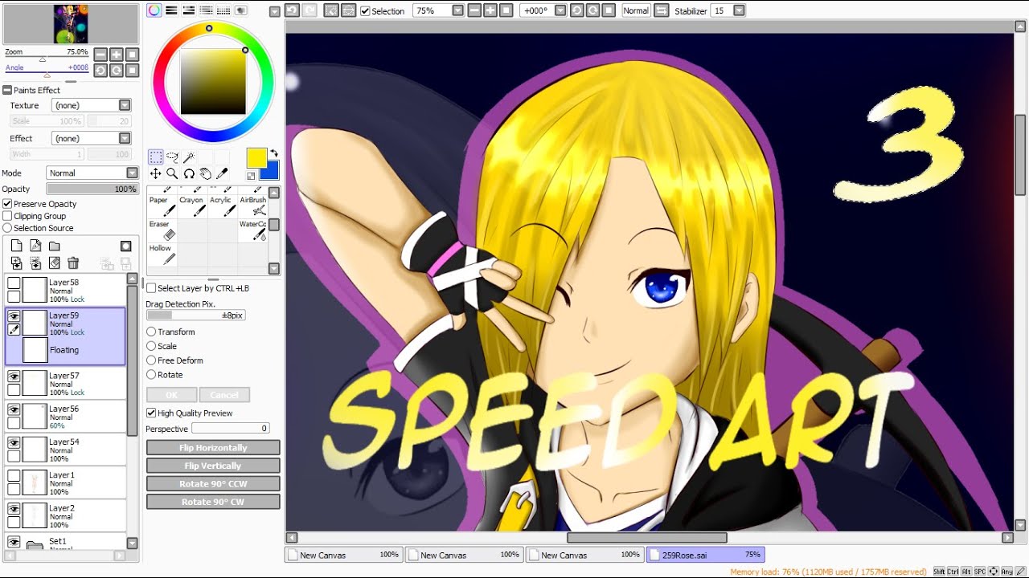Screen dimensions: 1029x578
Task: Click the layer mask icon
Action: tap(126, 246)
